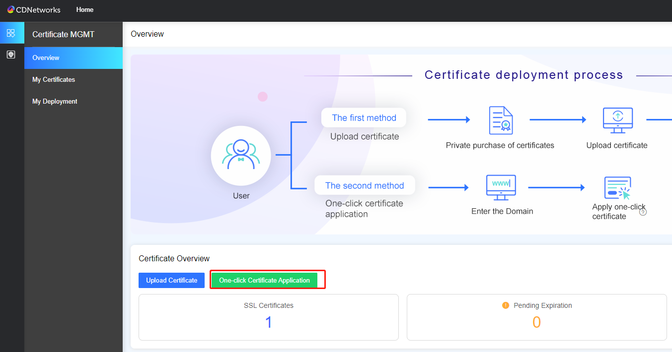Screen dimensions: 672x352
Task: Click The second method label
Action: 365,185
